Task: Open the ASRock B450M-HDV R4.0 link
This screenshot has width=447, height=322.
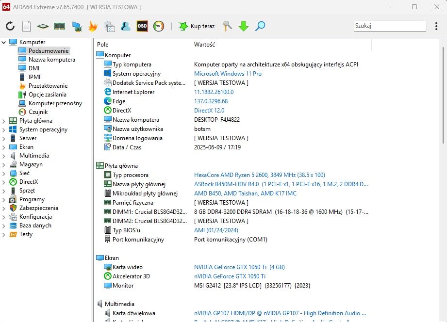Action: [281, 184]
